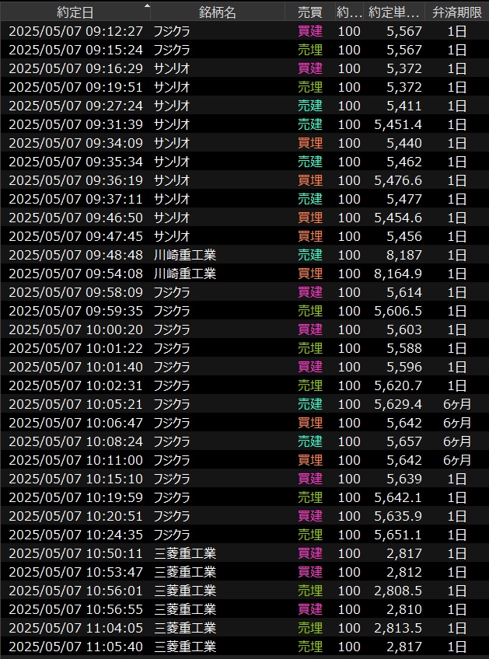
Task: Click price 5,639
Action: click(x=404, y=478)
